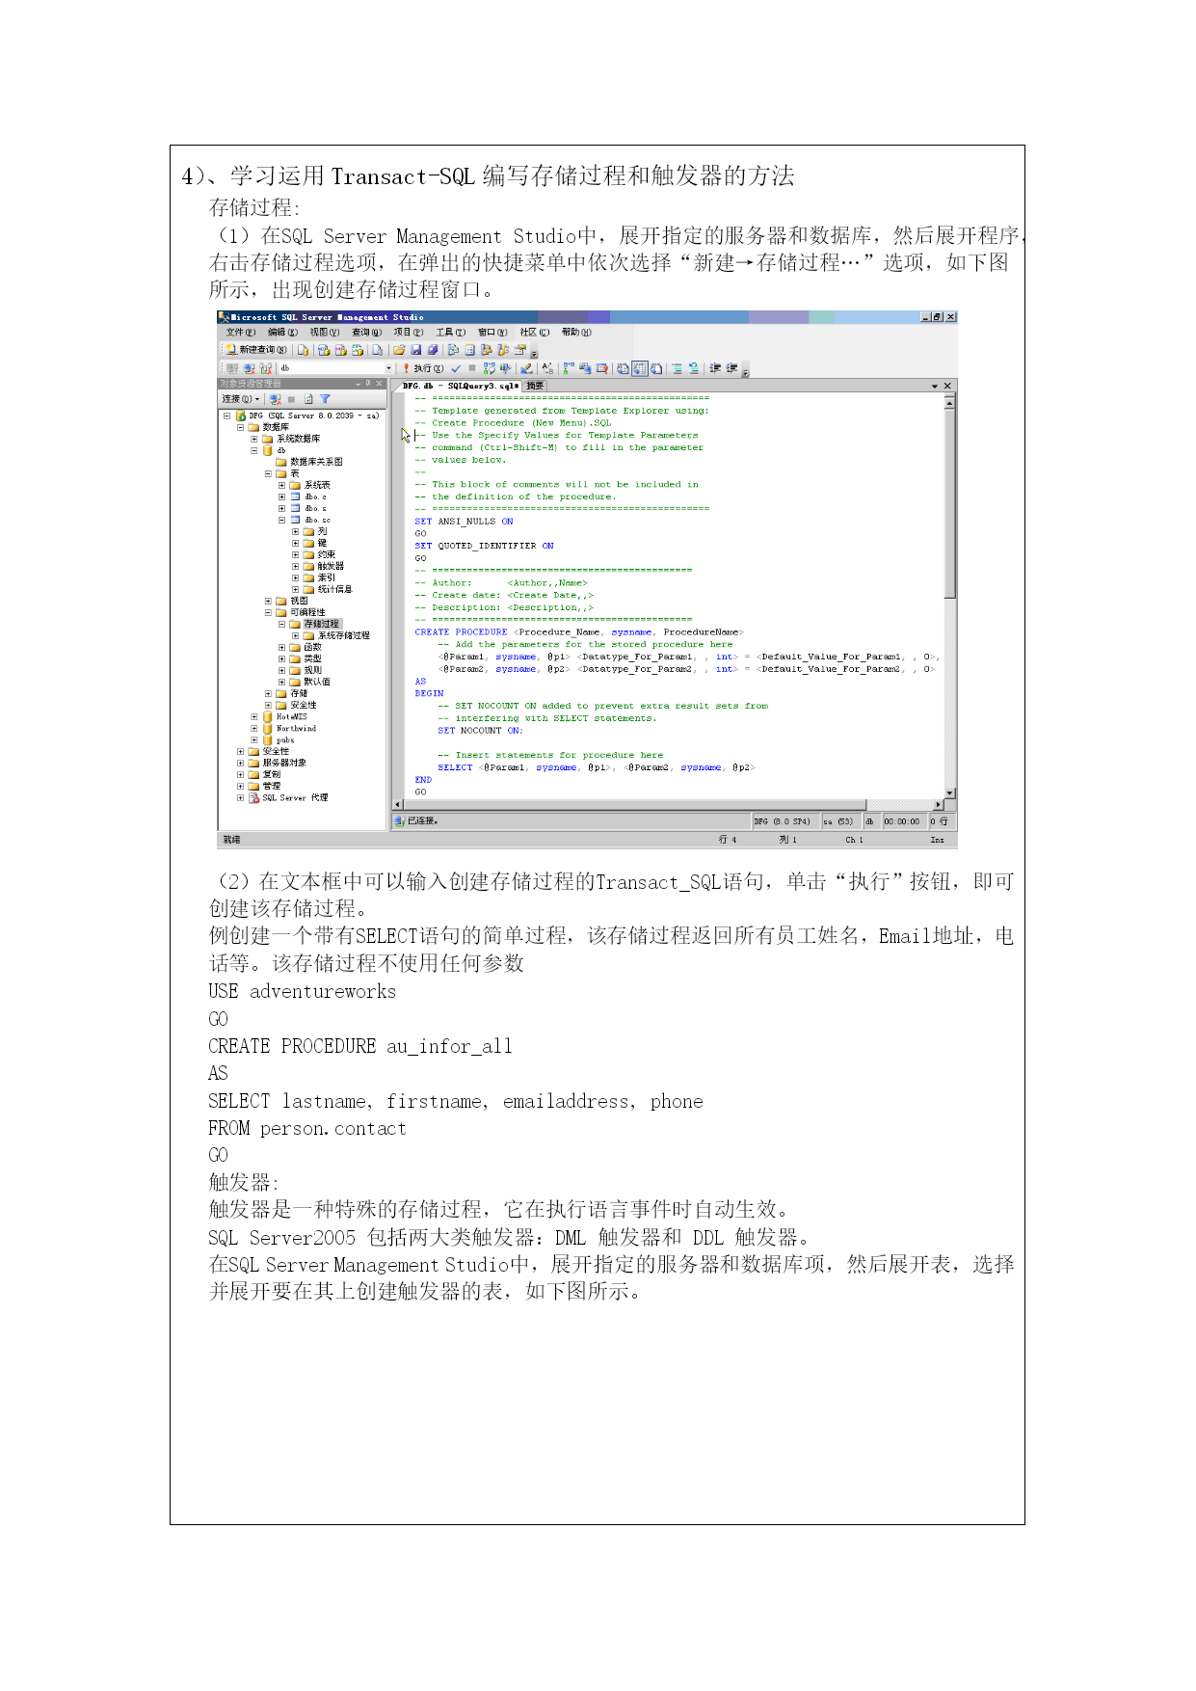Expand the 函数 folder
Image resolution: width=1196 pixels, height=1691 pixels.
(x=282, y=647)
